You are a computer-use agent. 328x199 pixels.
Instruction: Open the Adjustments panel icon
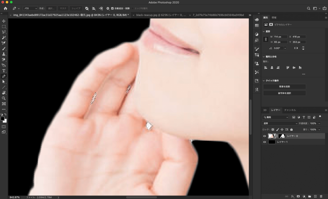tap(257, 34)
